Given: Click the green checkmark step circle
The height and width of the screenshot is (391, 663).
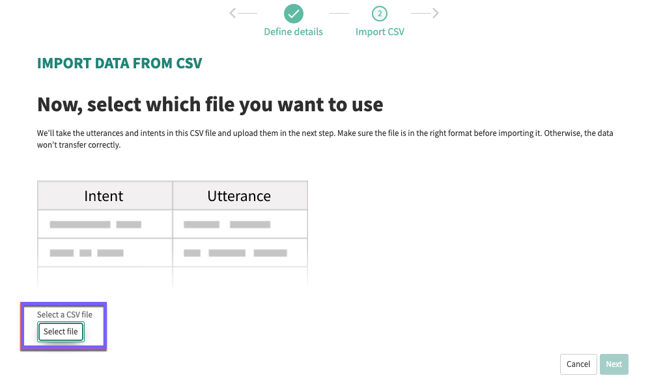Looking at the screenshot, I should pyautogui.click(x=294, y=14).
